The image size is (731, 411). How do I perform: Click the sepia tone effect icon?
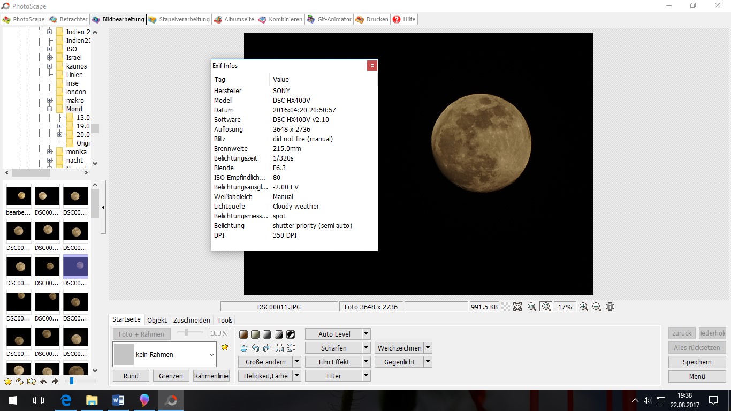[x=243, y=334]
